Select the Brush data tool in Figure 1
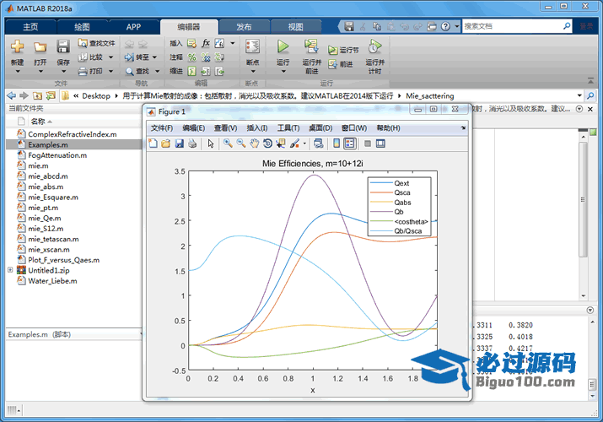This screenshot has width=603, height=422. 294,143
